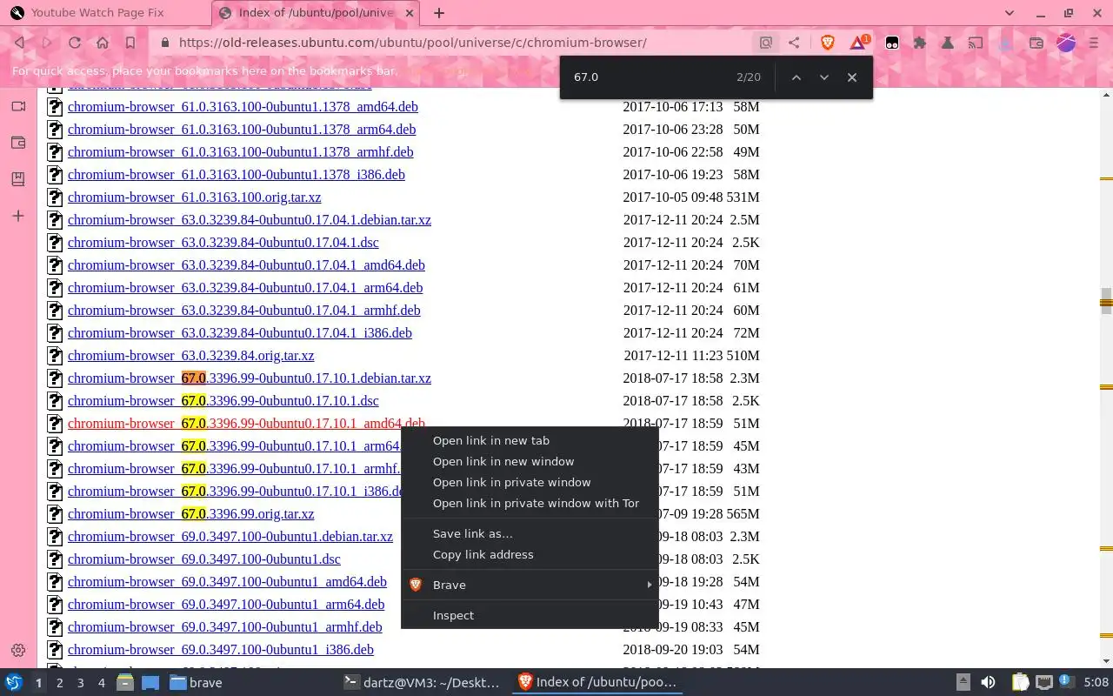Screen dimensions: 1113x696
Task: Open the 67.0.3396.99 debian.tar.xz link
Action: 250,378
